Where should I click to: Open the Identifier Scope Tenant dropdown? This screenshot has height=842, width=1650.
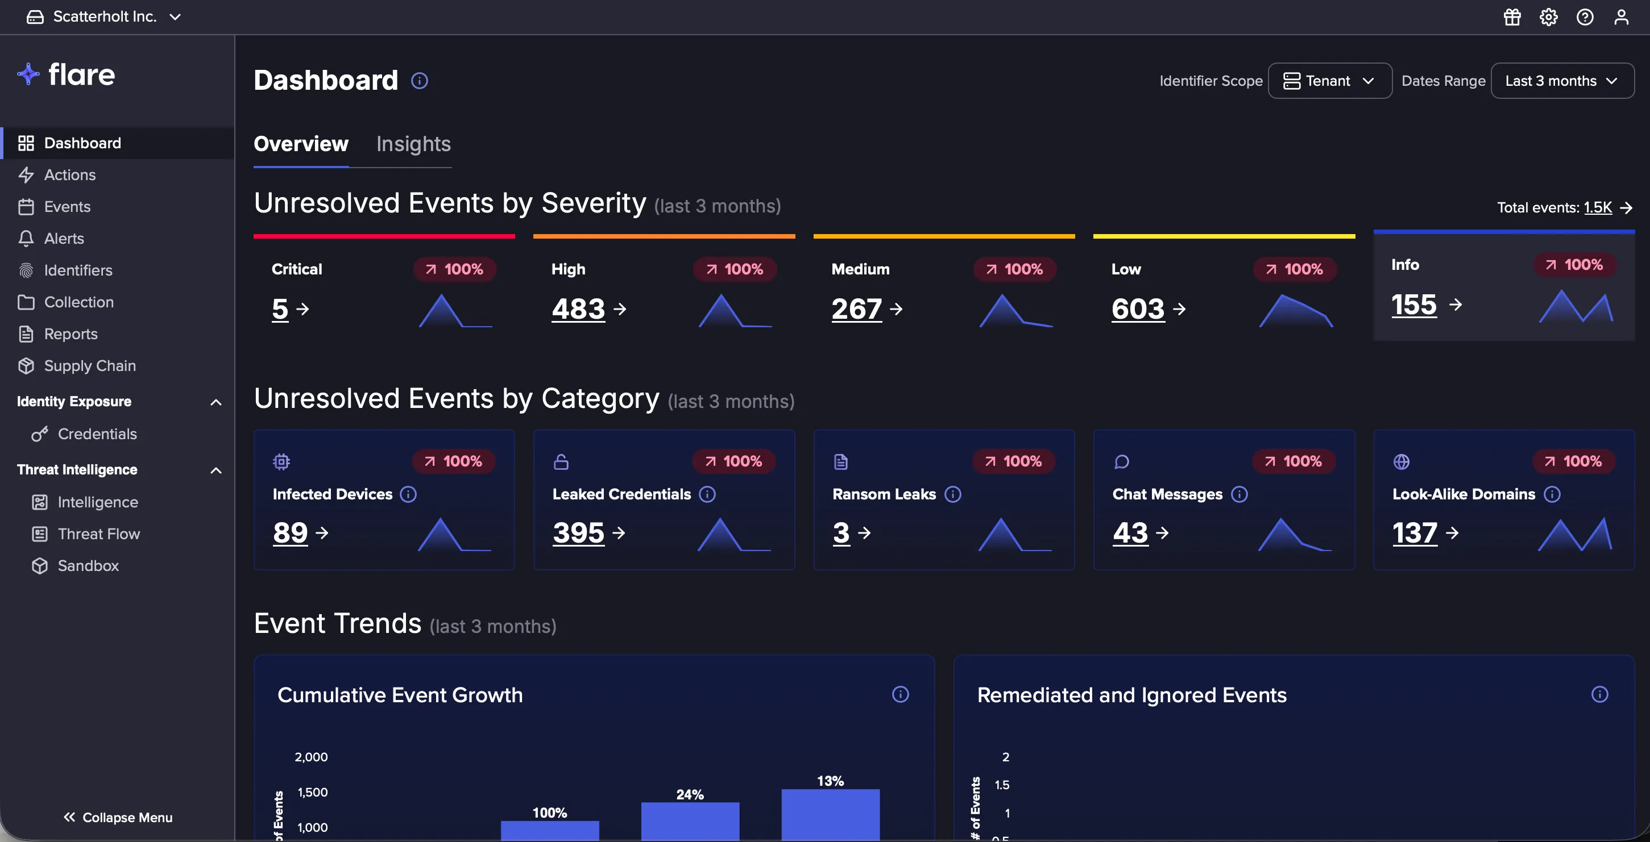click(x=1330, y=81)
